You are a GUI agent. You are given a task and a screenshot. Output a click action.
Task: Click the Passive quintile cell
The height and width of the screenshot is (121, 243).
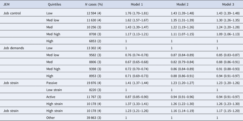52,82
